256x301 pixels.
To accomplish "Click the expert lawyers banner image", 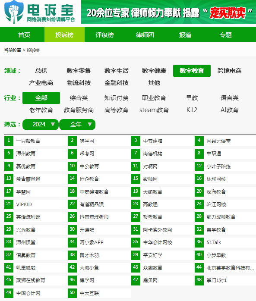I will point(168,12).
